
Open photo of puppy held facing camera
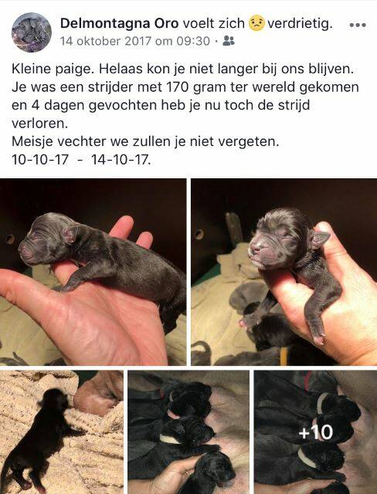click(284, 272)
